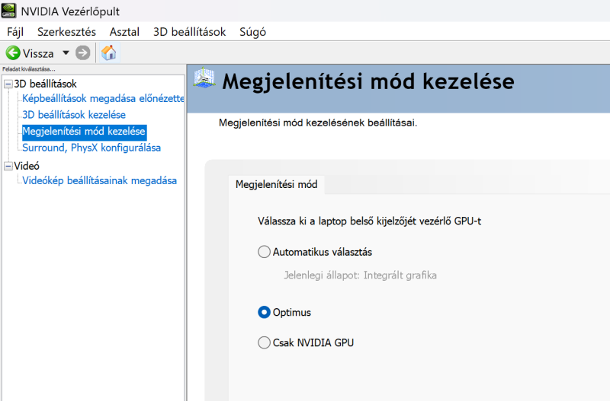Collapse the 3D beállítások tree node

pos(8,84)
